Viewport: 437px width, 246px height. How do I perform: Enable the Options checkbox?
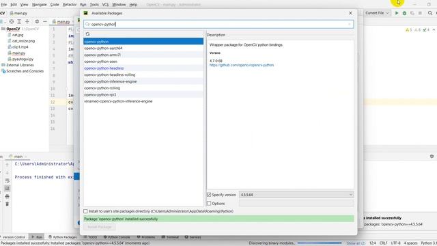pos(209,204)
